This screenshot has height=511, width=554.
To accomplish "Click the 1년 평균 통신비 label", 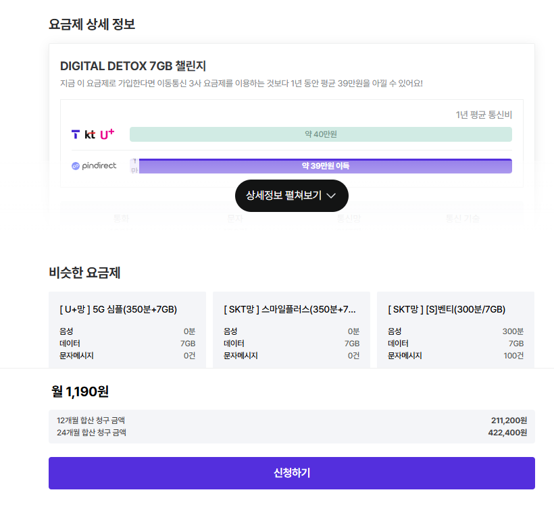I will click(x=484, y=115).
